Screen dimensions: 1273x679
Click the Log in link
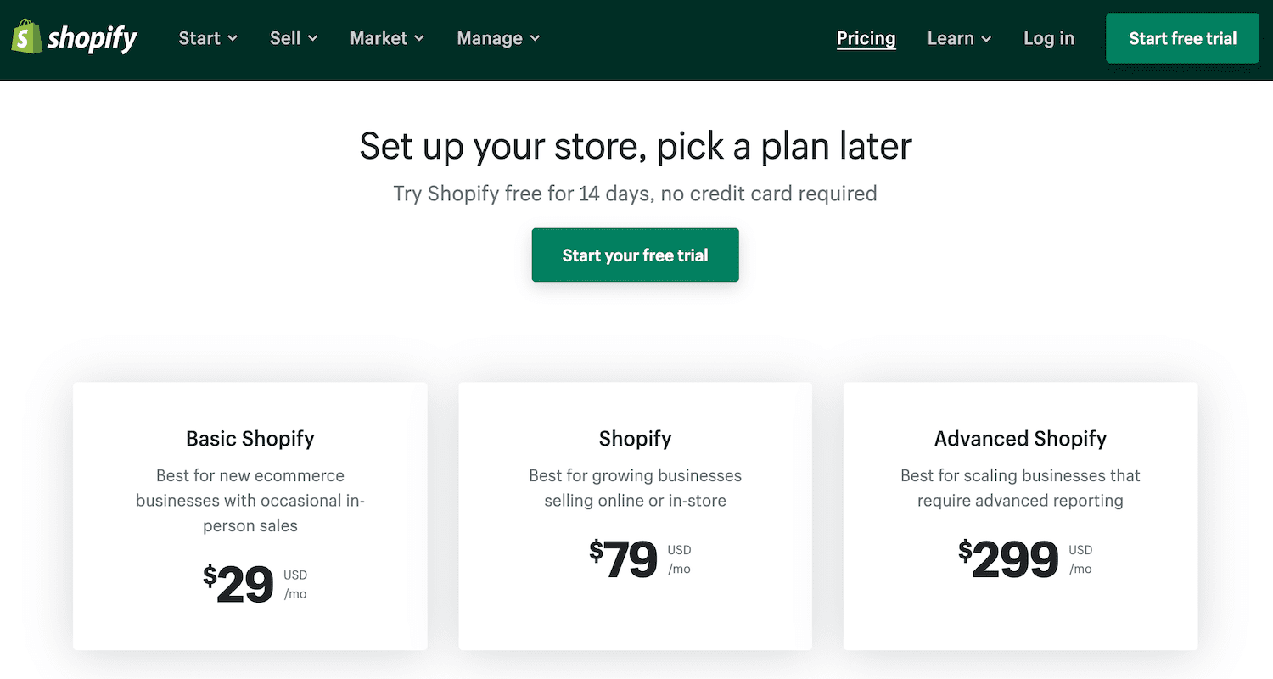[x=1049, y=38]
